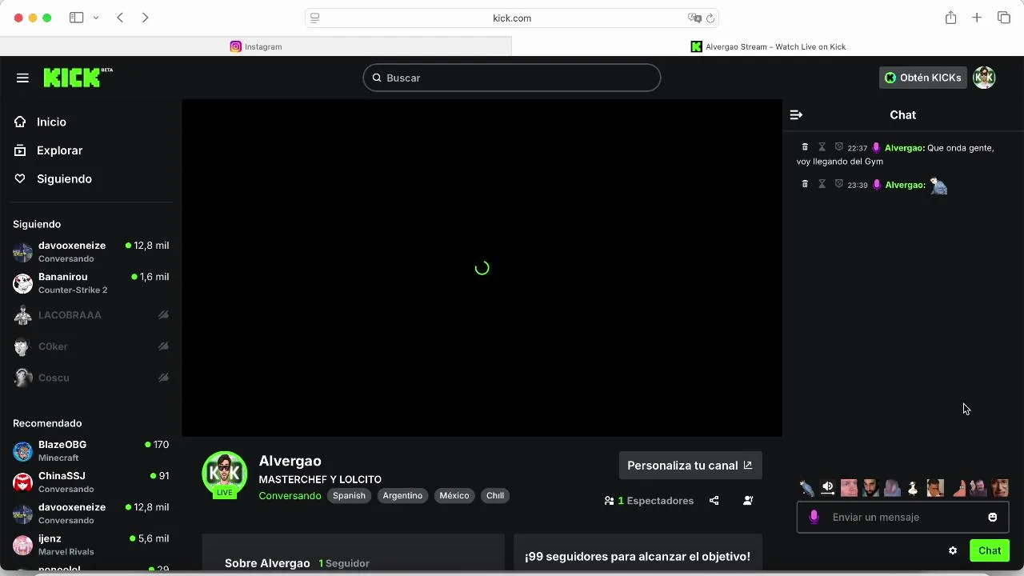Expand the sidebar dropdown chevron in Safari
The width and height of the screenshot is (1024, 576).
tap(95, 18)
